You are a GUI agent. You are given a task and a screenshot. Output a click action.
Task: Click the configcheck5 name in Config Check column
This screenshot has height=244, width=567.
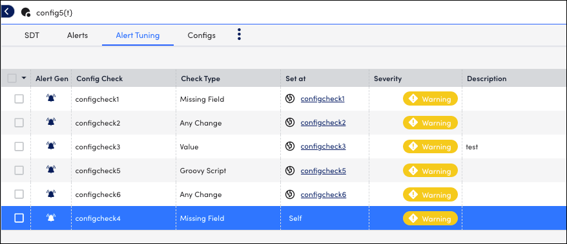(98, 171)
